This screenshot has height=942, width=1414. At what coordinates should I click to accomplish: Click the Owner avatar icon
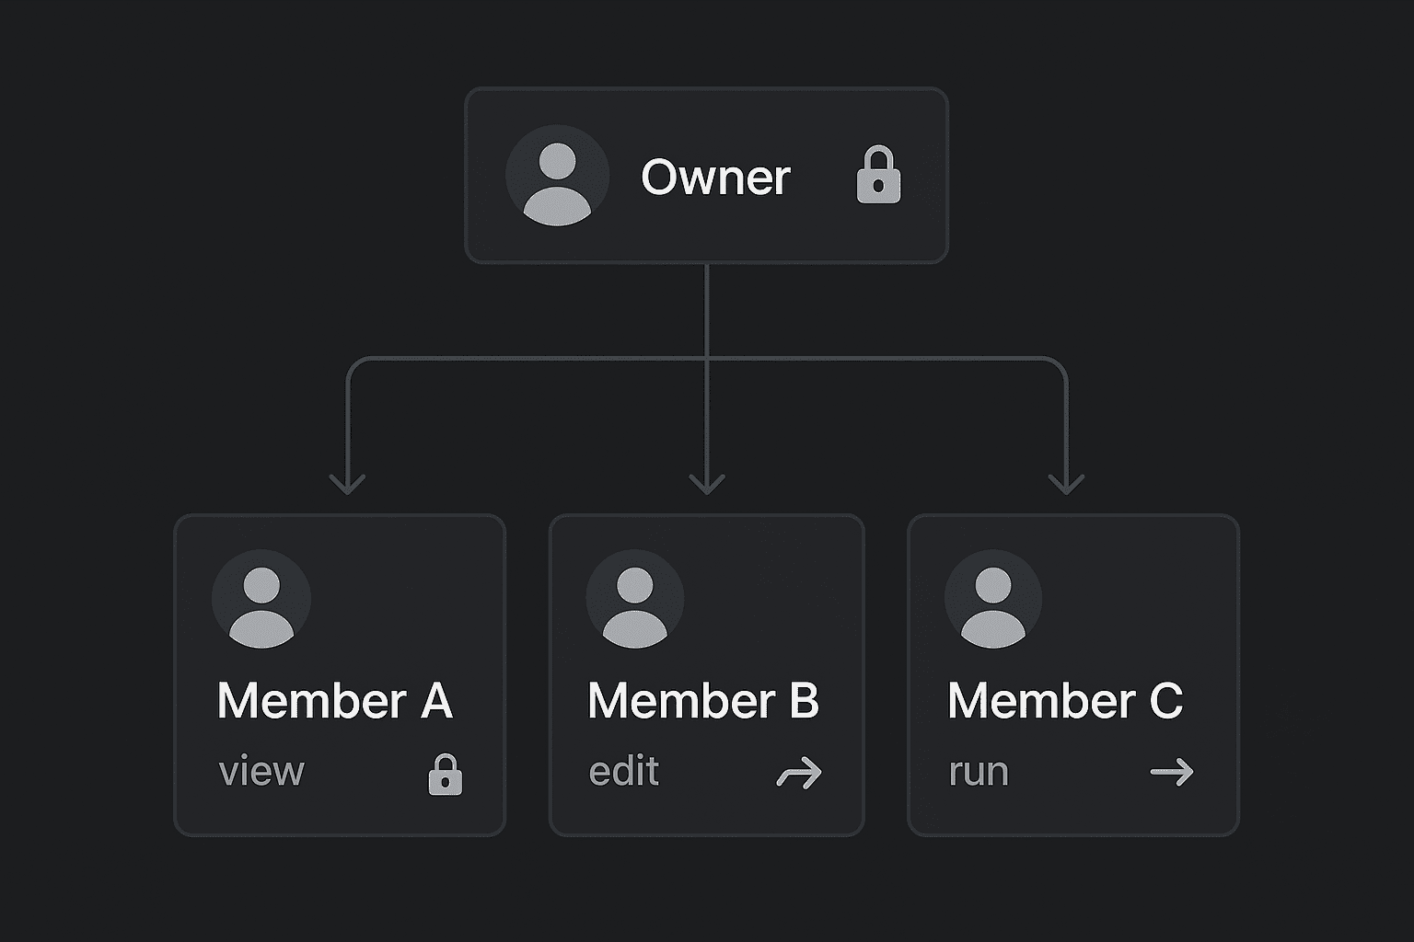(x=557, y=176)
